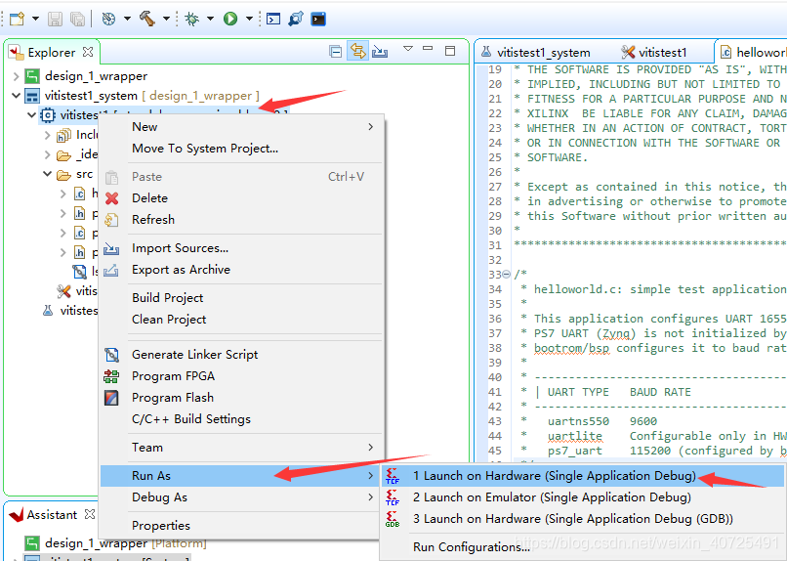
Task: Collapse the vitistest1 application node
Action: [31, 115]
